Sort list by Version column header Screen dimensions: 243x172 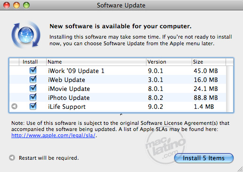(169, 62)
